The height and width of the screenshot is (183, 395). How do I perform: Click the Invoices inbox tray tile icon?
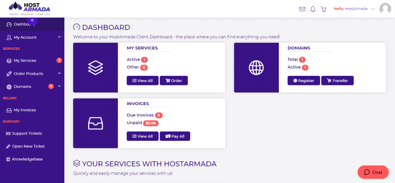tap(96, 123)
